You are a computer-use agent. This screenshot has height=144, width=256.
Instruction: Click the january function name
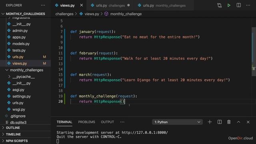tap(86, 32)
